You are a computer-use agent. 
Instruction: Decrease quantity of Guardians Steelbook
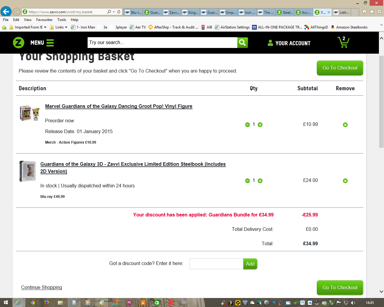(247, 181)
